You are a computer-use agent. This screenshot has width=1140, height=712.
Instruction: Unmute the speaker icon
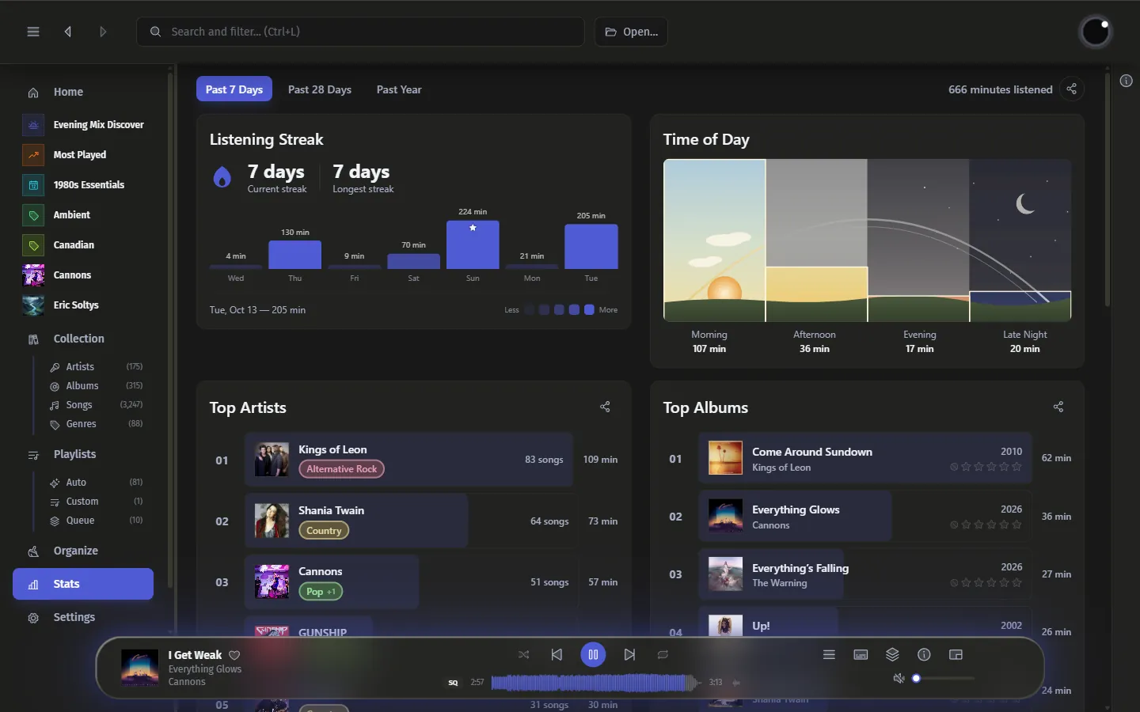(x=899, y=678)
